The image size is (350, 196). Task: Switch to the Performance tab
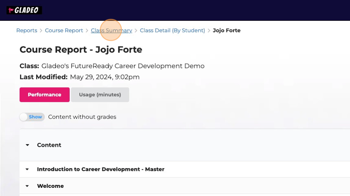[44, 95]
